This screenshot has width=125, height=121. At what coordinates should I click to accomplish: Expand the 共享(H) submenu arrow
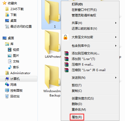116,23
